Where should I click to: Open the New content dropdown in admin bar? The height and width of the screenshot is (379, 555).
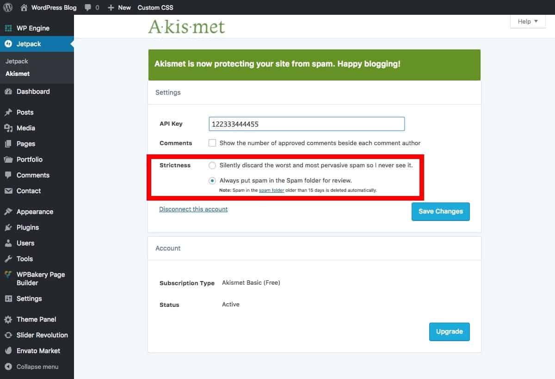(119, 7)
